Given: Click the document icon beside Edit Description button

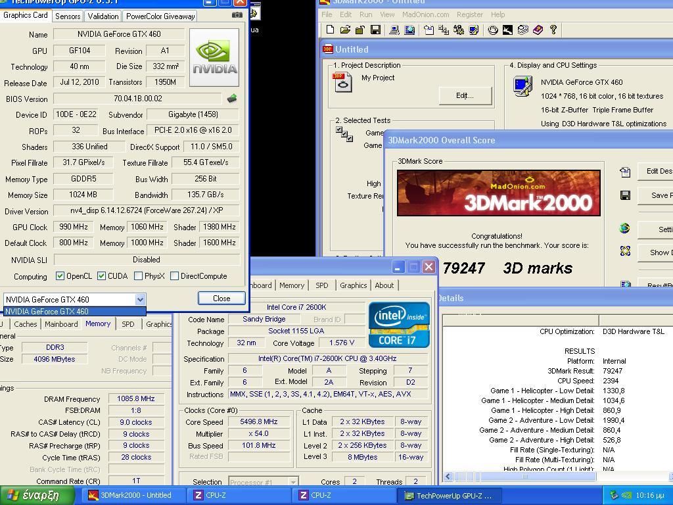Looking at the screenshot, I should pyautogui.click(x=626, y=172).
